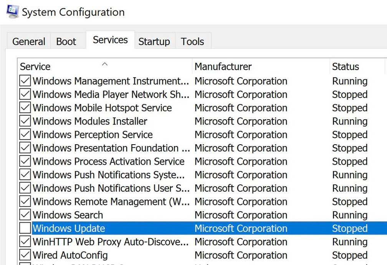Disable Windows Push Notifications System checkbox

click(x=25, y=175)
